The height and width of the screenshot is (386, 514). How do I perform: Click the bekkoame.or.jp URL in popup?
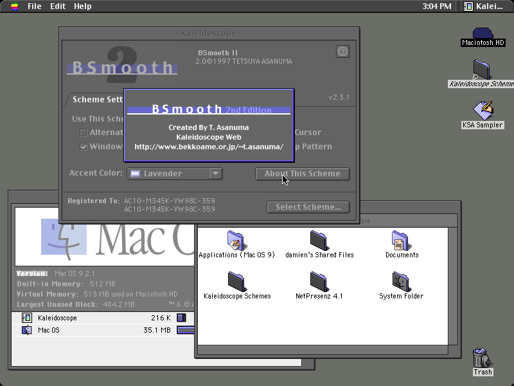[209, 147]
